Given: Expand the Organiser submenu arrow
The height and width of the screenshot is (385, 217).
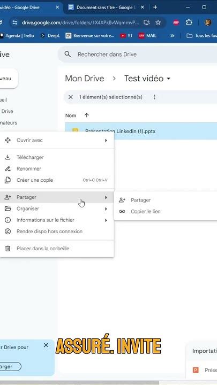Looking at the screenshot, I should (106, 209).
